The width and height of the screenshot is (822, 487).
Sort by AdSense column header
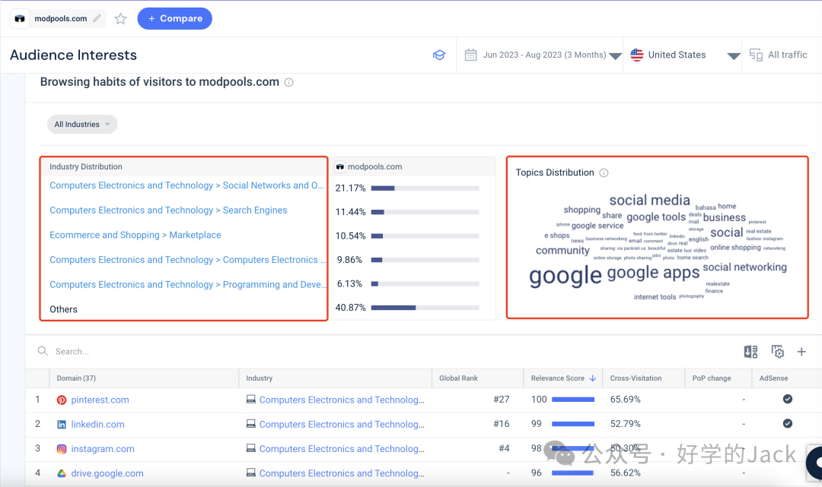point(774,378)
